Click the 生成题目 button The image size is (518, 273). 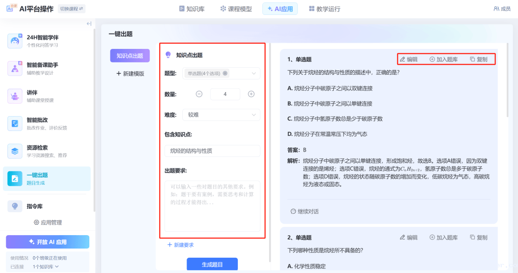point(212,264)
